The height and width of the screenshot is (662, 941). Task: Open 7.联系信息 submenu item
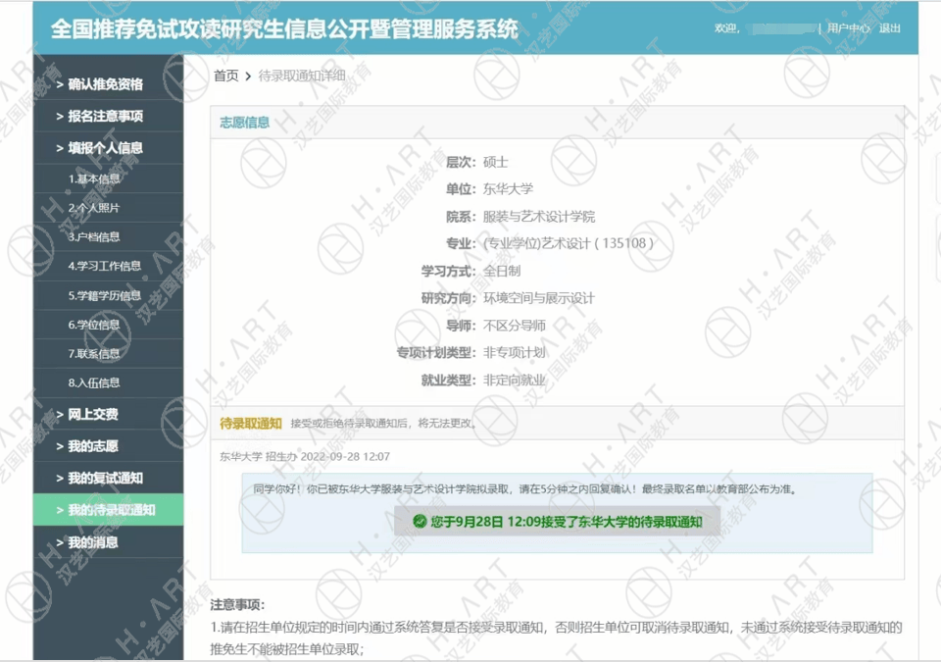95,353
